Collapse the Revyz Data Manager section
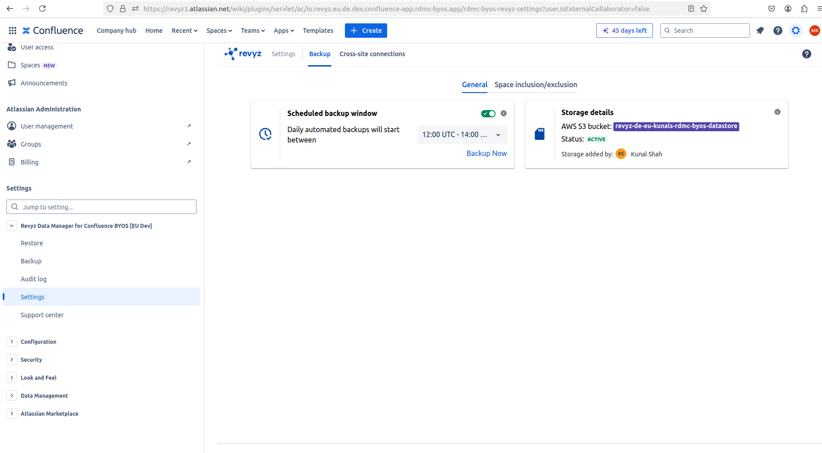Image resolution: width=822 pixels, height=453 pixels. [x=12, y=226]
